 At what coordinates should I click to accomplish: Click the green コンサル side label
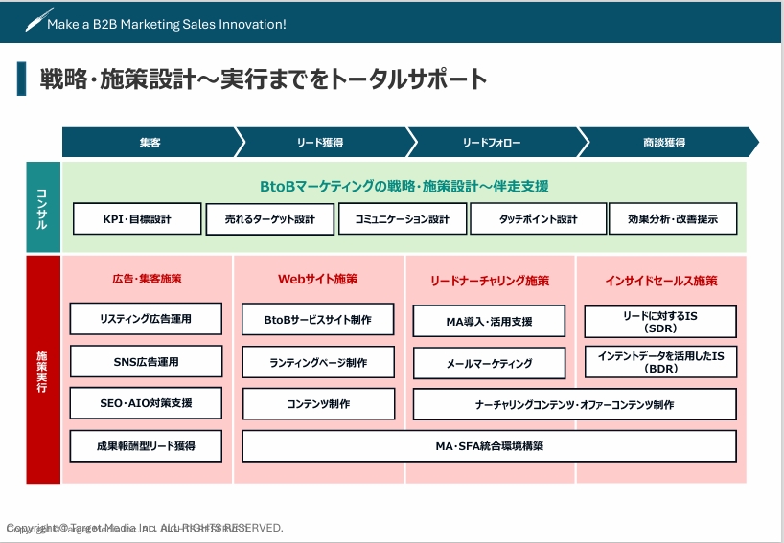point(42,206)
